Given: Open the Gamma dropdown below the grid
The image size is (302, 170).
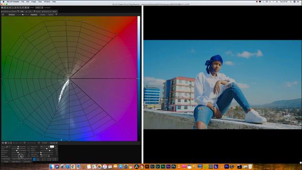Looking at the screenshot, I should [53, 143].
